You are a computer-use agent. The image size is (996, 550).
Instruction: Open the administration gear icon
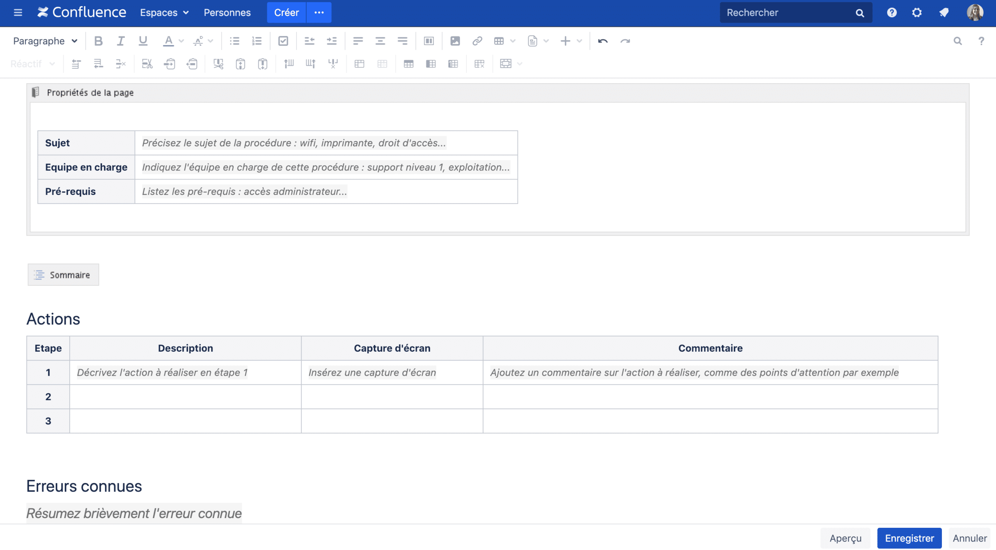pos(917,12)
